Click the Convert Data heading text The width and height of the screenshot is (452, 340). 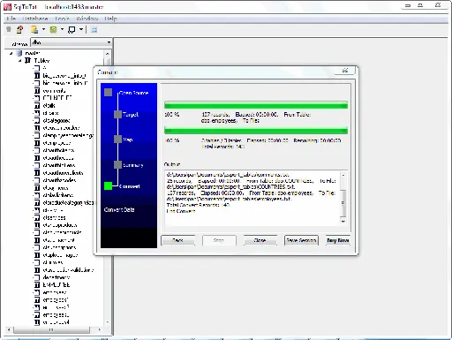(x=119, y=210)
